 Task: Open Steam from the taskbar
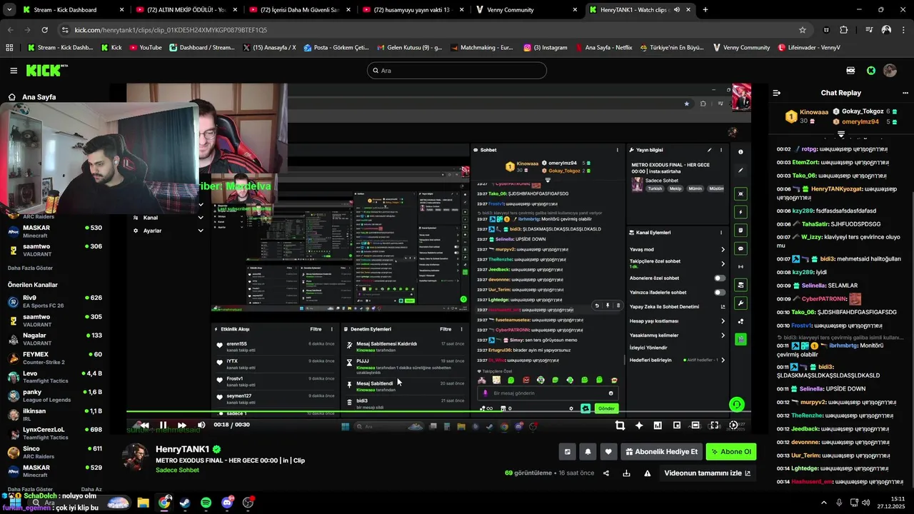(x=186, y=503)
